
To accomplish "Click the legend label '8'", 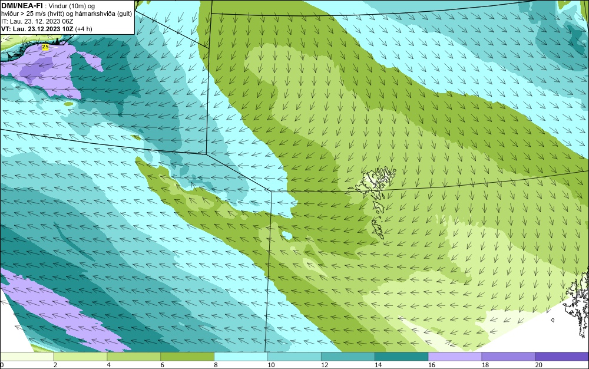I will click(216, 365).
